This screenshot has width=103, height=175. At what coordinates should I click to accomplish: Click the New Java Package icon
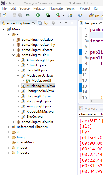tap(70, 15)
